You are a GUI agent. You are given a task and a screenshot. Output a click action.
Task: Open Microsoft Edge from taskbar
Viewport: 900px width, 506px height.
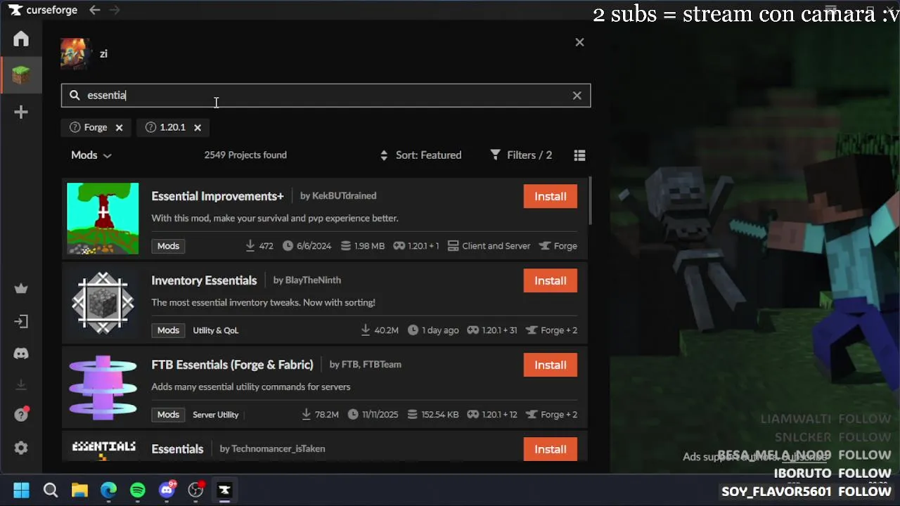pyautogui.click(x=108, y=490)
